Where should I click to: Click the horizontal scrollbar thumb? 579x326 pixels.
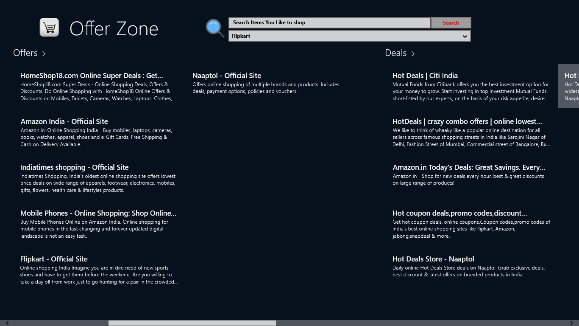coord(192,323)
